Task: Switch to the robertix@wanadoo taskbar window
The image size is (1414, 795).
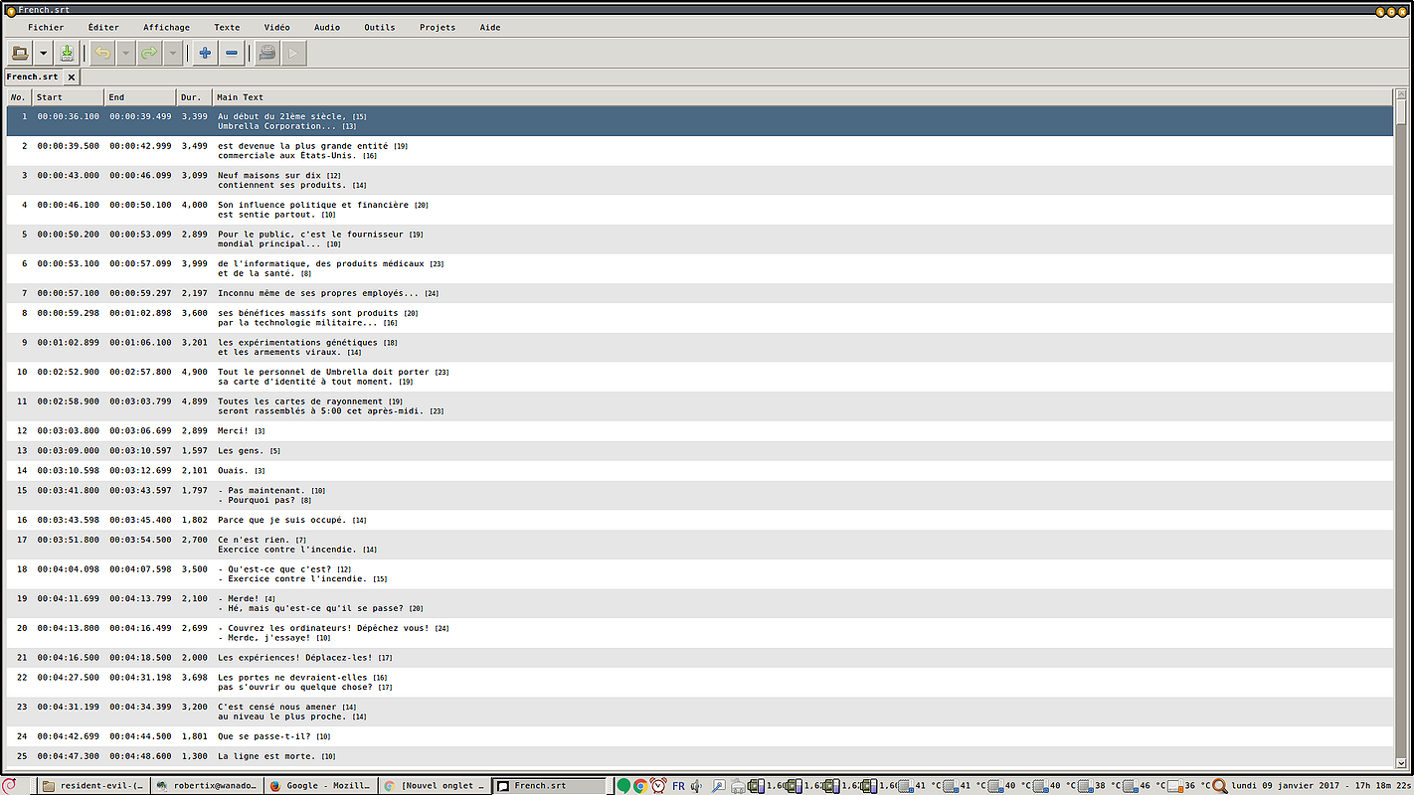Action: 207,786
